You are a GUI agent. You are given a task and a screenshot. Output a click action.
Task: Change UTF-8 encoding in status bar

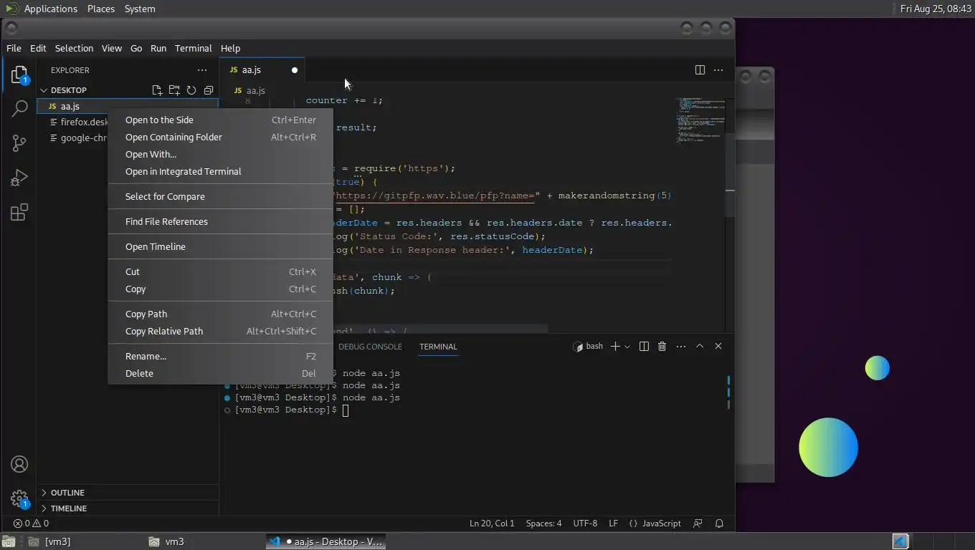coord(585,524)
